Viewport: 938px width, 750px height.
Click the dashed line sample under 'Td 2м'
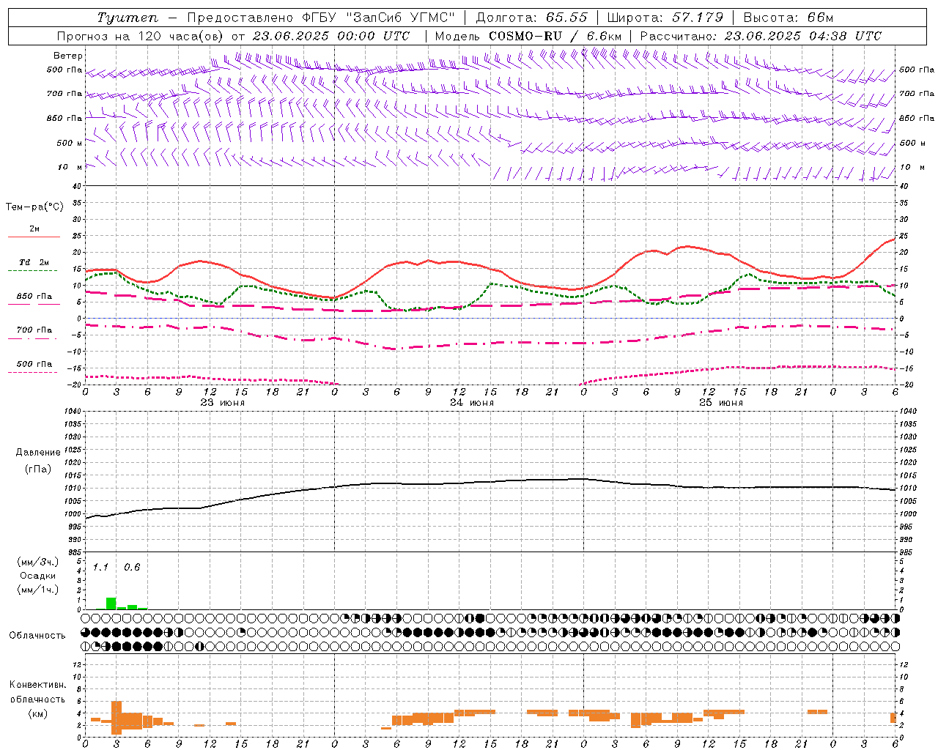32,270
